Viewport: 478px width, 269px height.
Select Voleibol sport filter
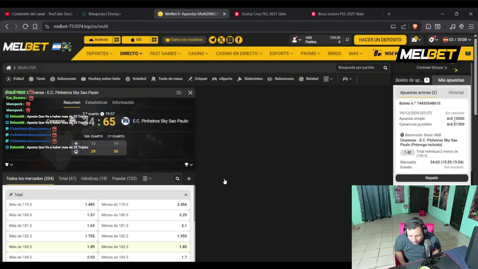[x=136, y=79]
